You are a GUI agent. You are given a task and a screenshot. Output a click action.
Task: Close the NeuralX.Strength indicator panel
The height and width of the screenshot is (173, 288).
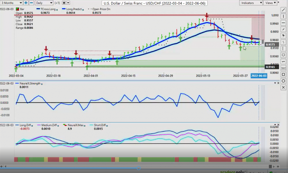coord(278,83)
